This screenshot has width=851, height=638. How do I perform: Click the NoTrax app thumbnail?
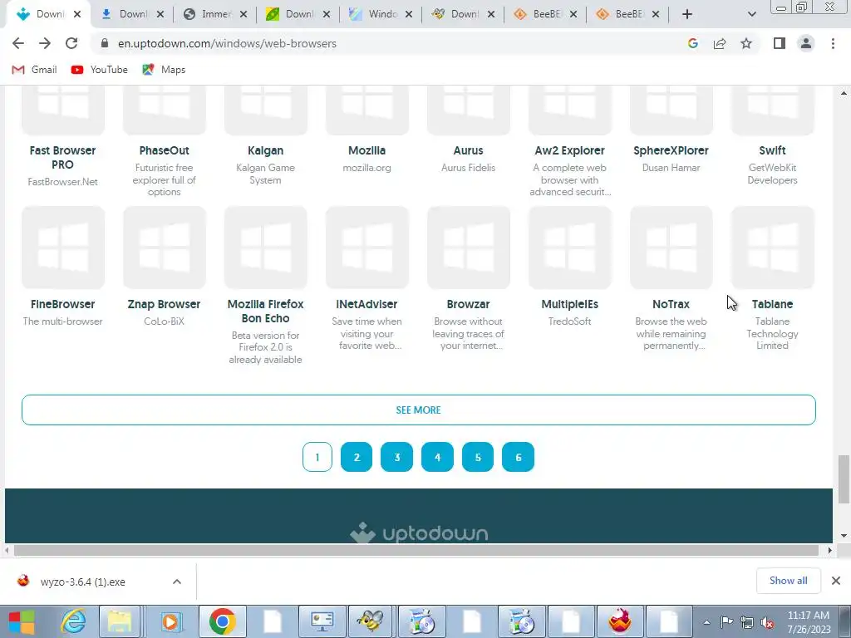671,248
